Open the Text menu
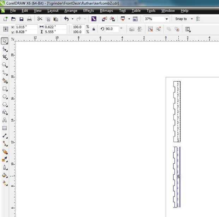Viewport: 219px width, 217px height. [x=122, y=11]
